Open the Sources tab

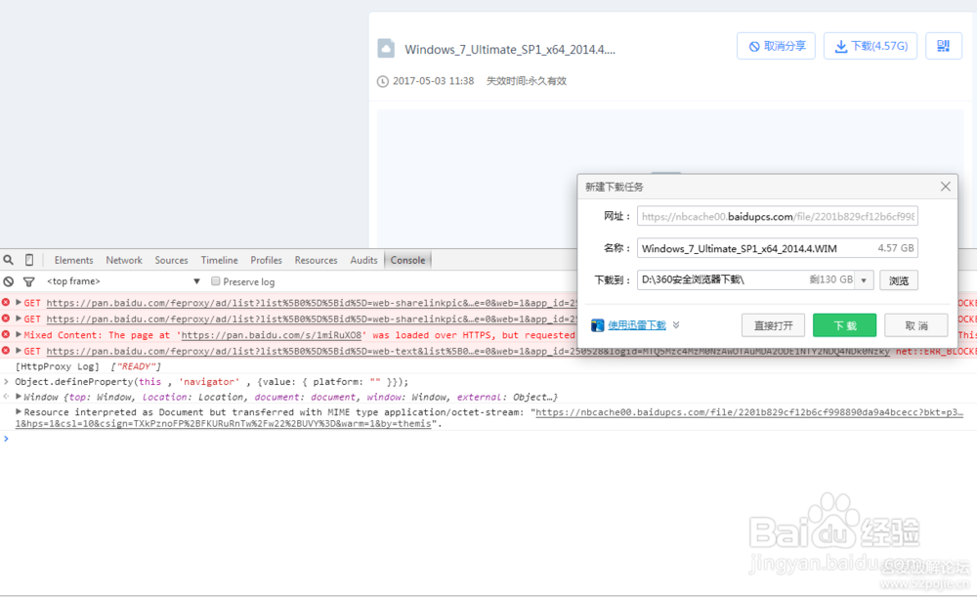tap(171, 260)
